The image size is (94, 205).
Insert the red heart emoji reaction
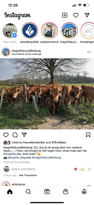point(76,169)
